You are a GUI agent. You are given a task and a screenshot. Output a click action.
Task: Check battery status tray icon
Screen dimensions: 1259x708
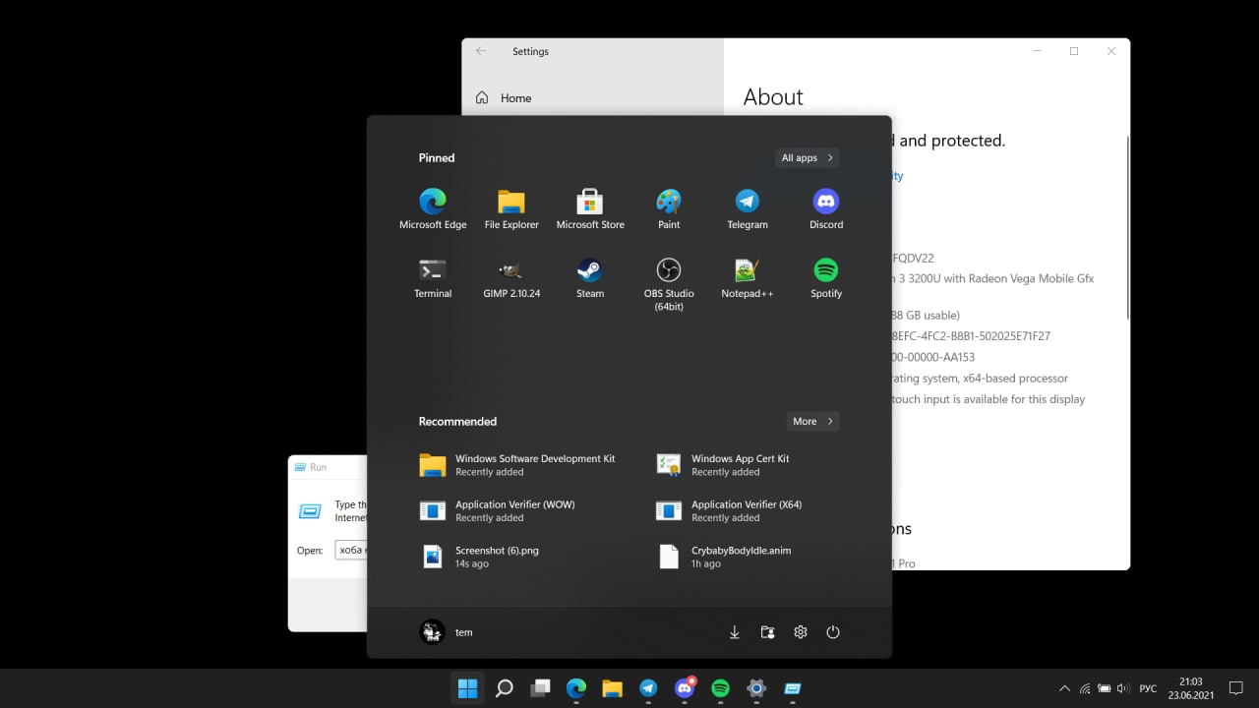coord(1104,689)
